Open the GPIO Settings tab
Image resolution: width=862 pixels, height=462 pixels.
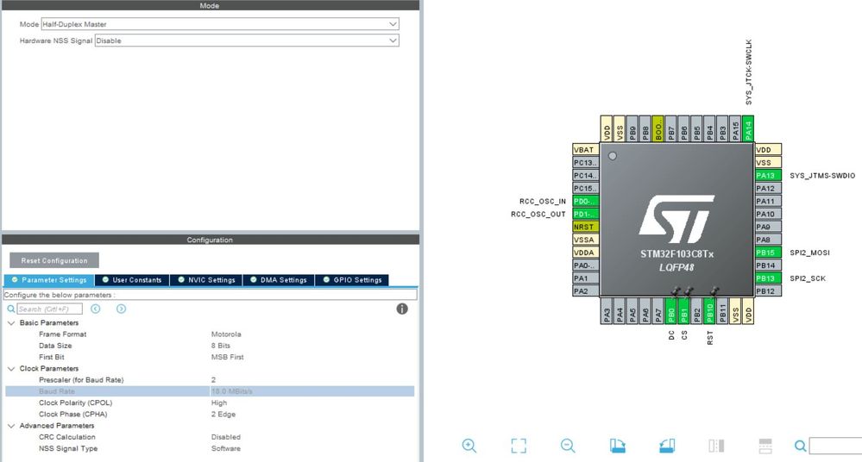[x=352, y=280]
